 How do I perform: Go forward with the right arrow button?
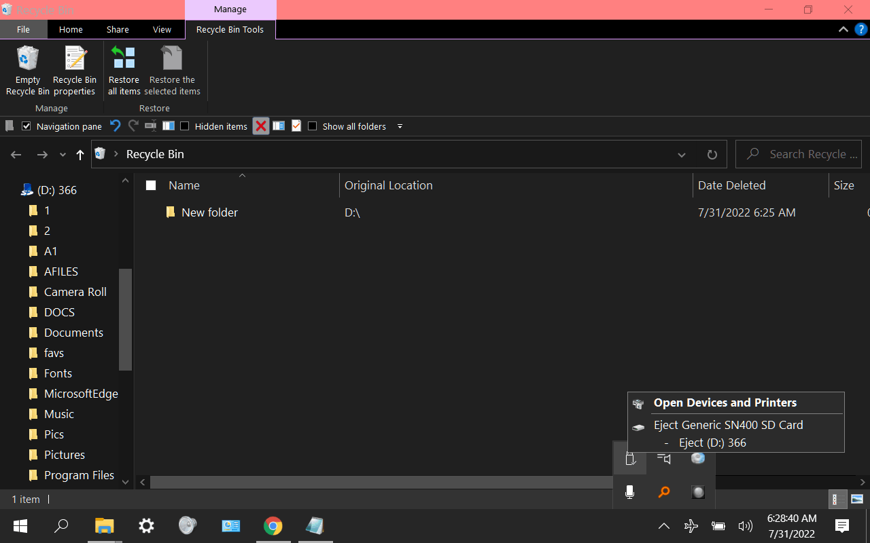coord(42,155)
